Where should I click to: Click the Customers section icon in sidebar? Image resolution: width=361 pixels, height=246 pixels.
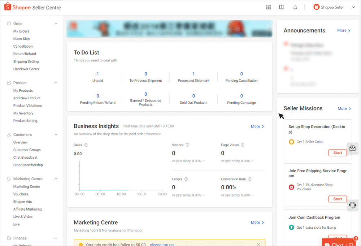[x=8, y=134]
